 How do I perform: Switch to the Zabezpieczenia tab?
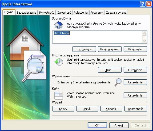(26, 13)
